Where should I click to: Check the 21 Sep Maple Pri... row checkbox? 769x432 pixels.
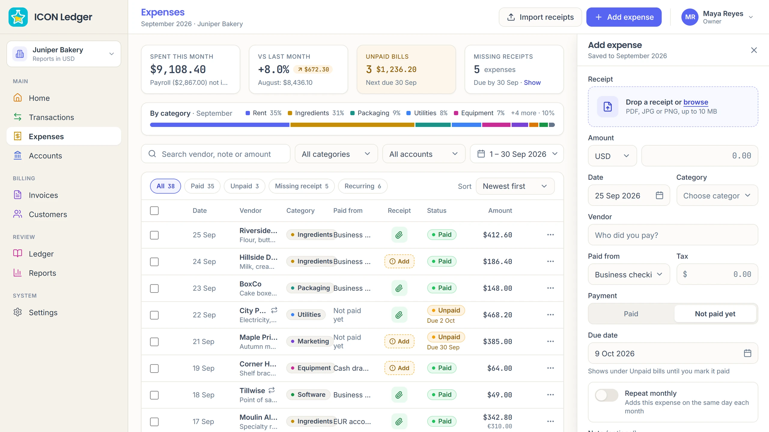pos(154,342)
